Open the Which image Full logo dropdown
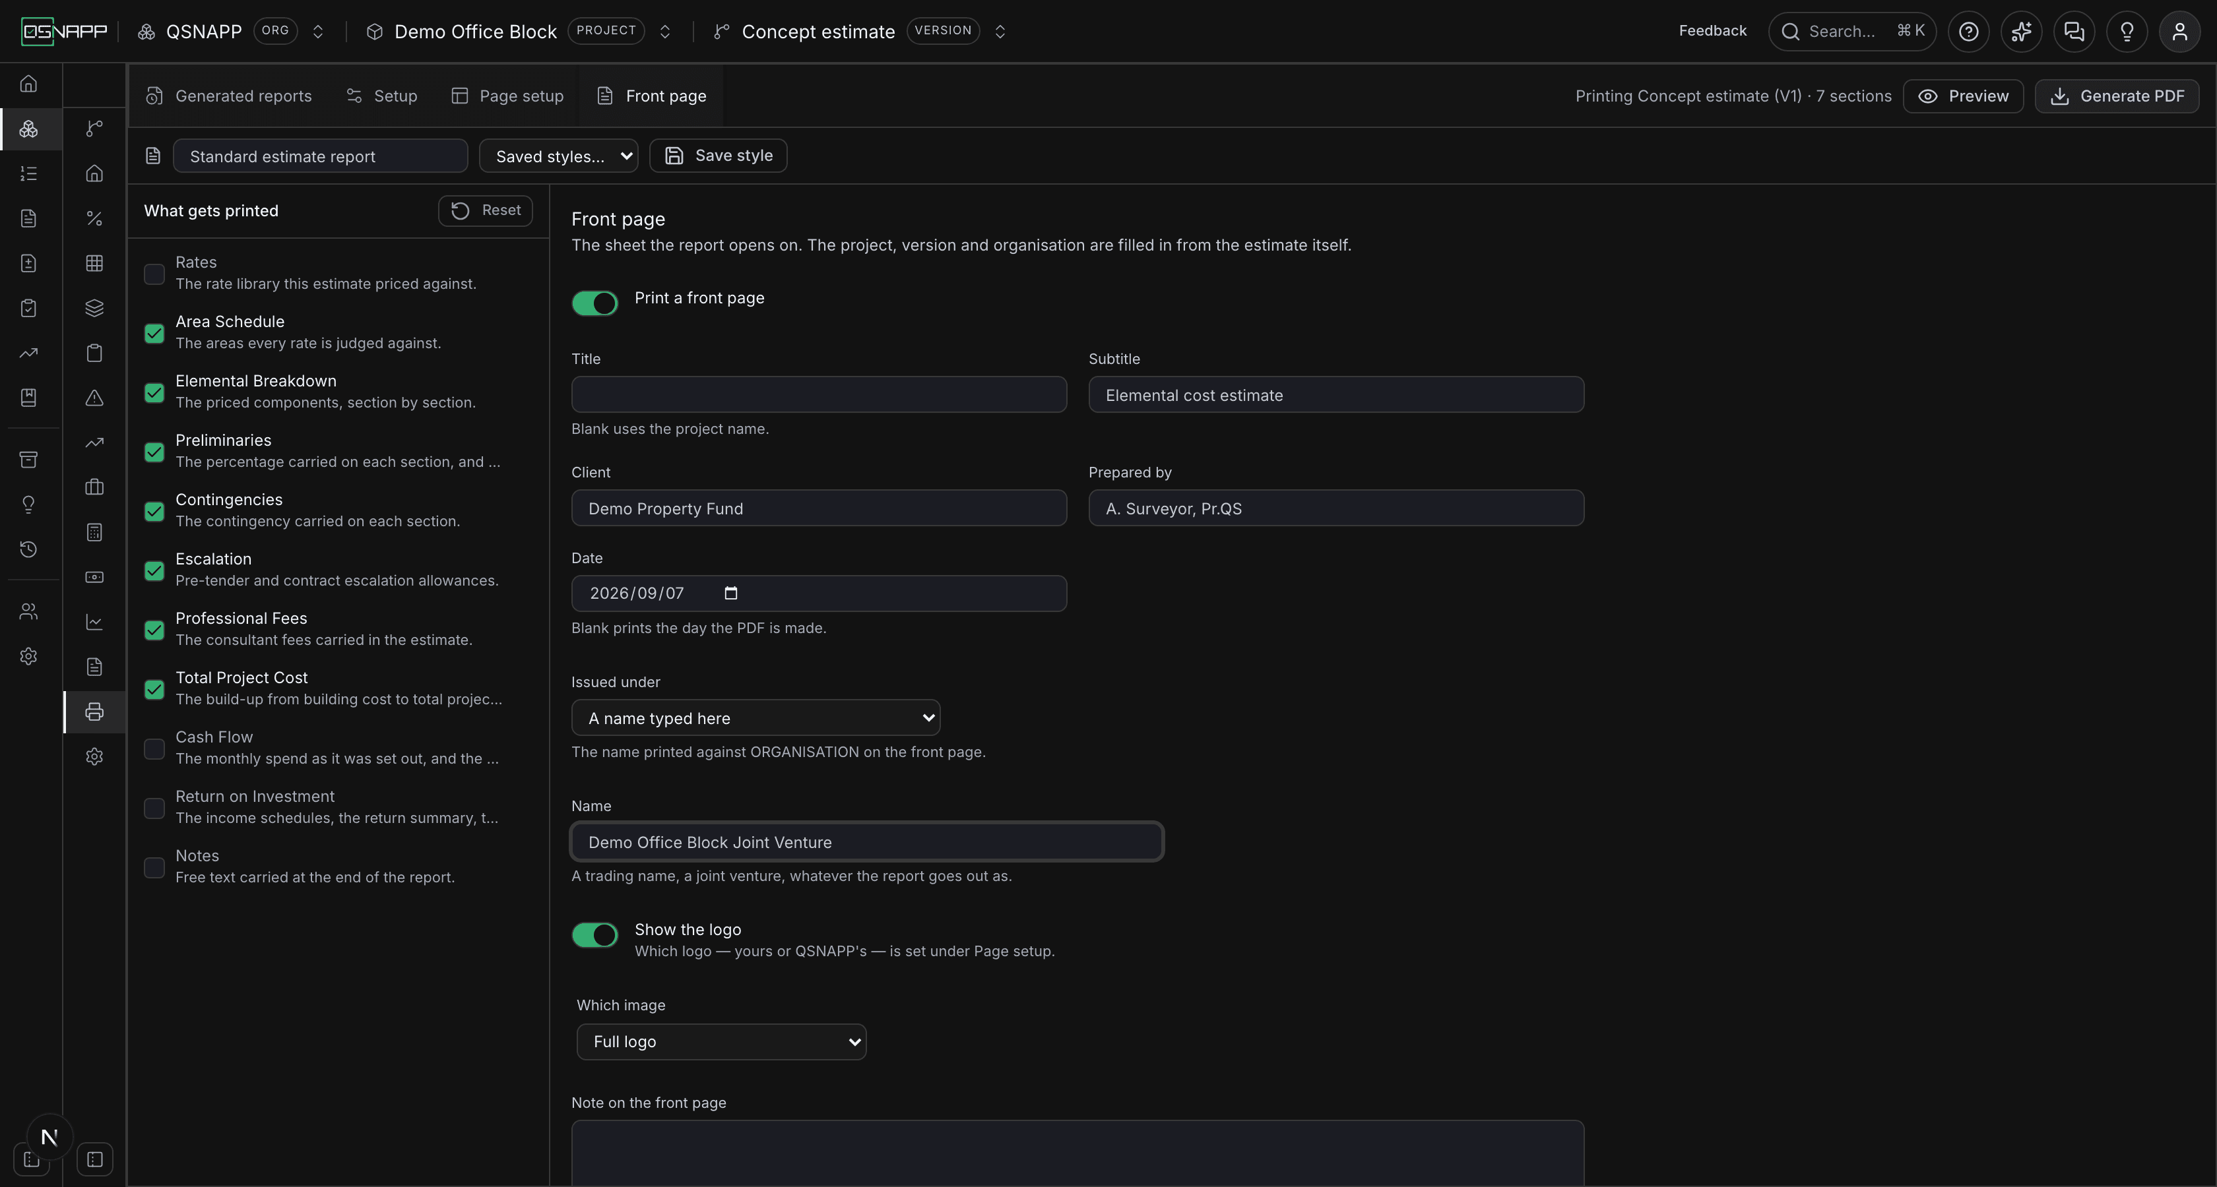The image size is (2217, 1187). point(721,1041)
